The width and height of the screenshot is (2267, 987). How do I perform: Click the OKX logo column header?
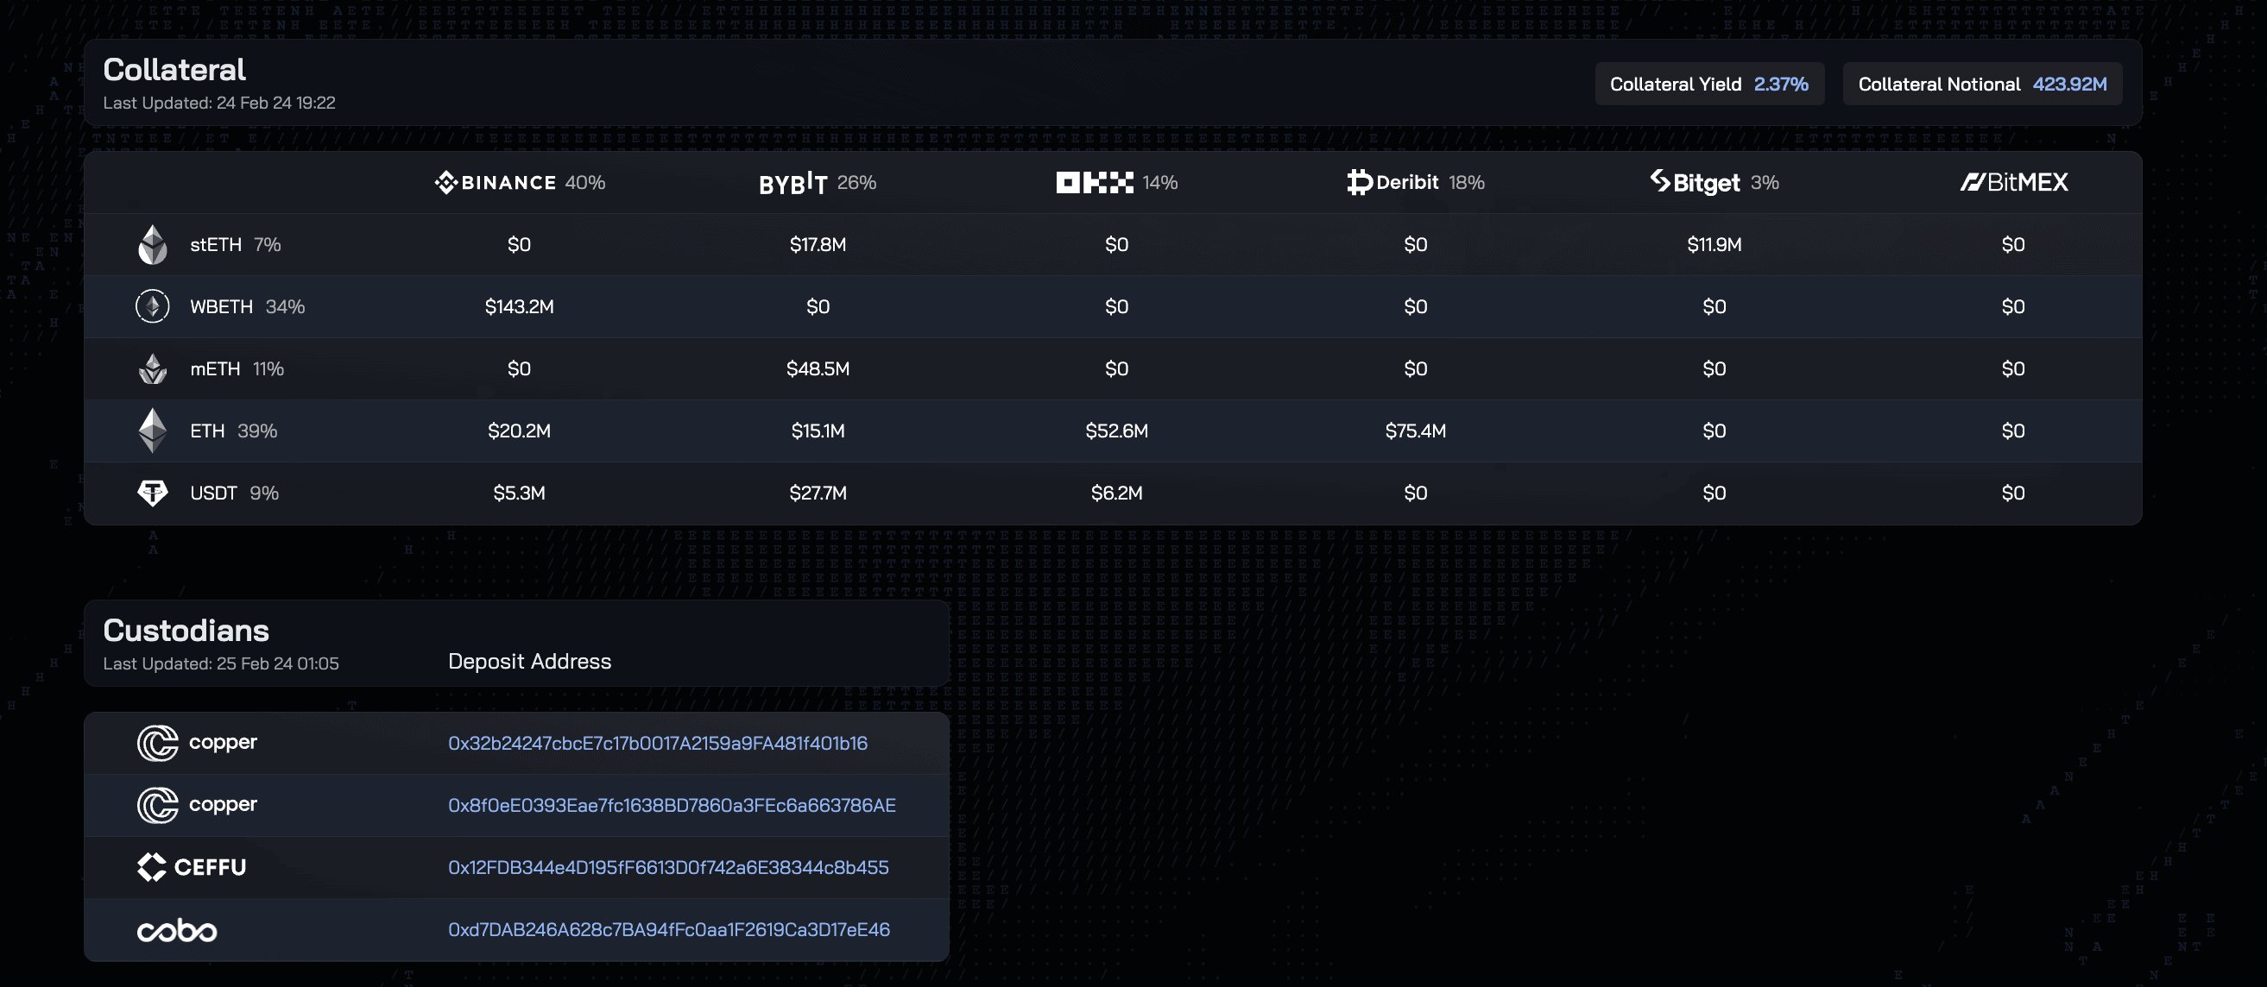(1094, 182)
